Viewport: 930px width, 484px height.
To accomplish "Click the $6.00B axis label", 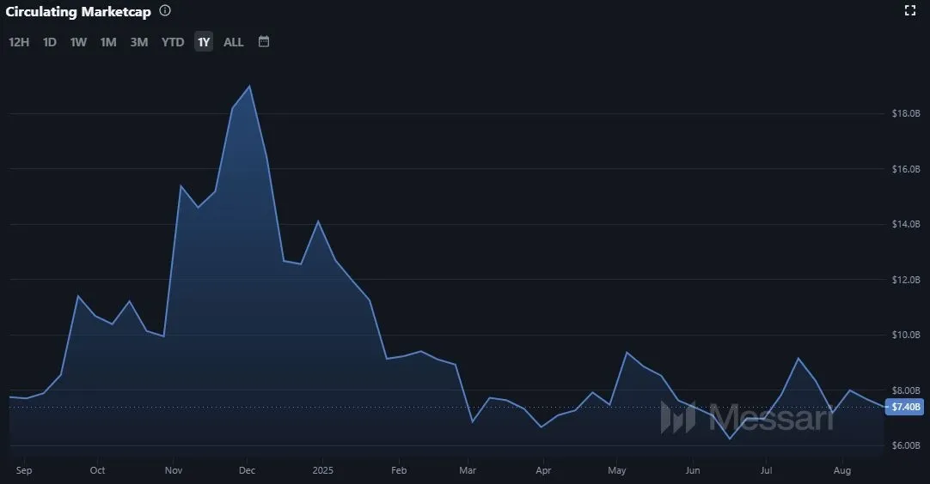I will (x=906, y=445).
